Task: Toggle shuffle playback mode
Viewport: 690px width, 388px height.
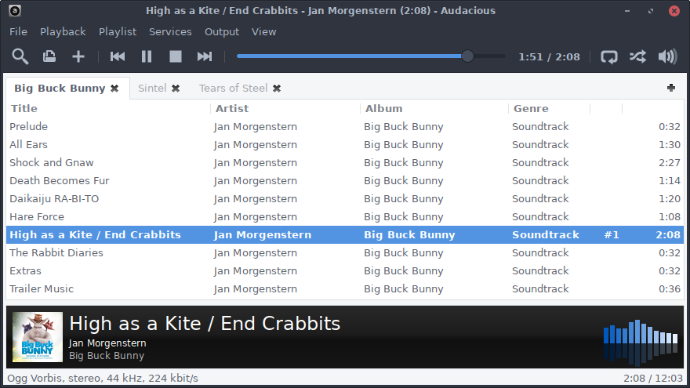Action: pos(638,56)
